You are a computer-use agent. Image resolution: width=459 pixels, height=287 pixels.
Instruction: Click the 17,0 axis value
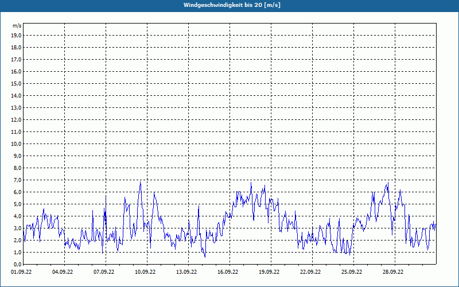[x=17, y=60]
